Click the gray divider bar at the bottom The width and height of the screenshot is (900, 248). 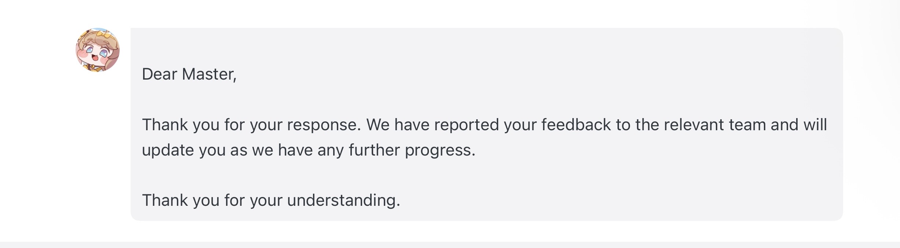coord(450,245)
